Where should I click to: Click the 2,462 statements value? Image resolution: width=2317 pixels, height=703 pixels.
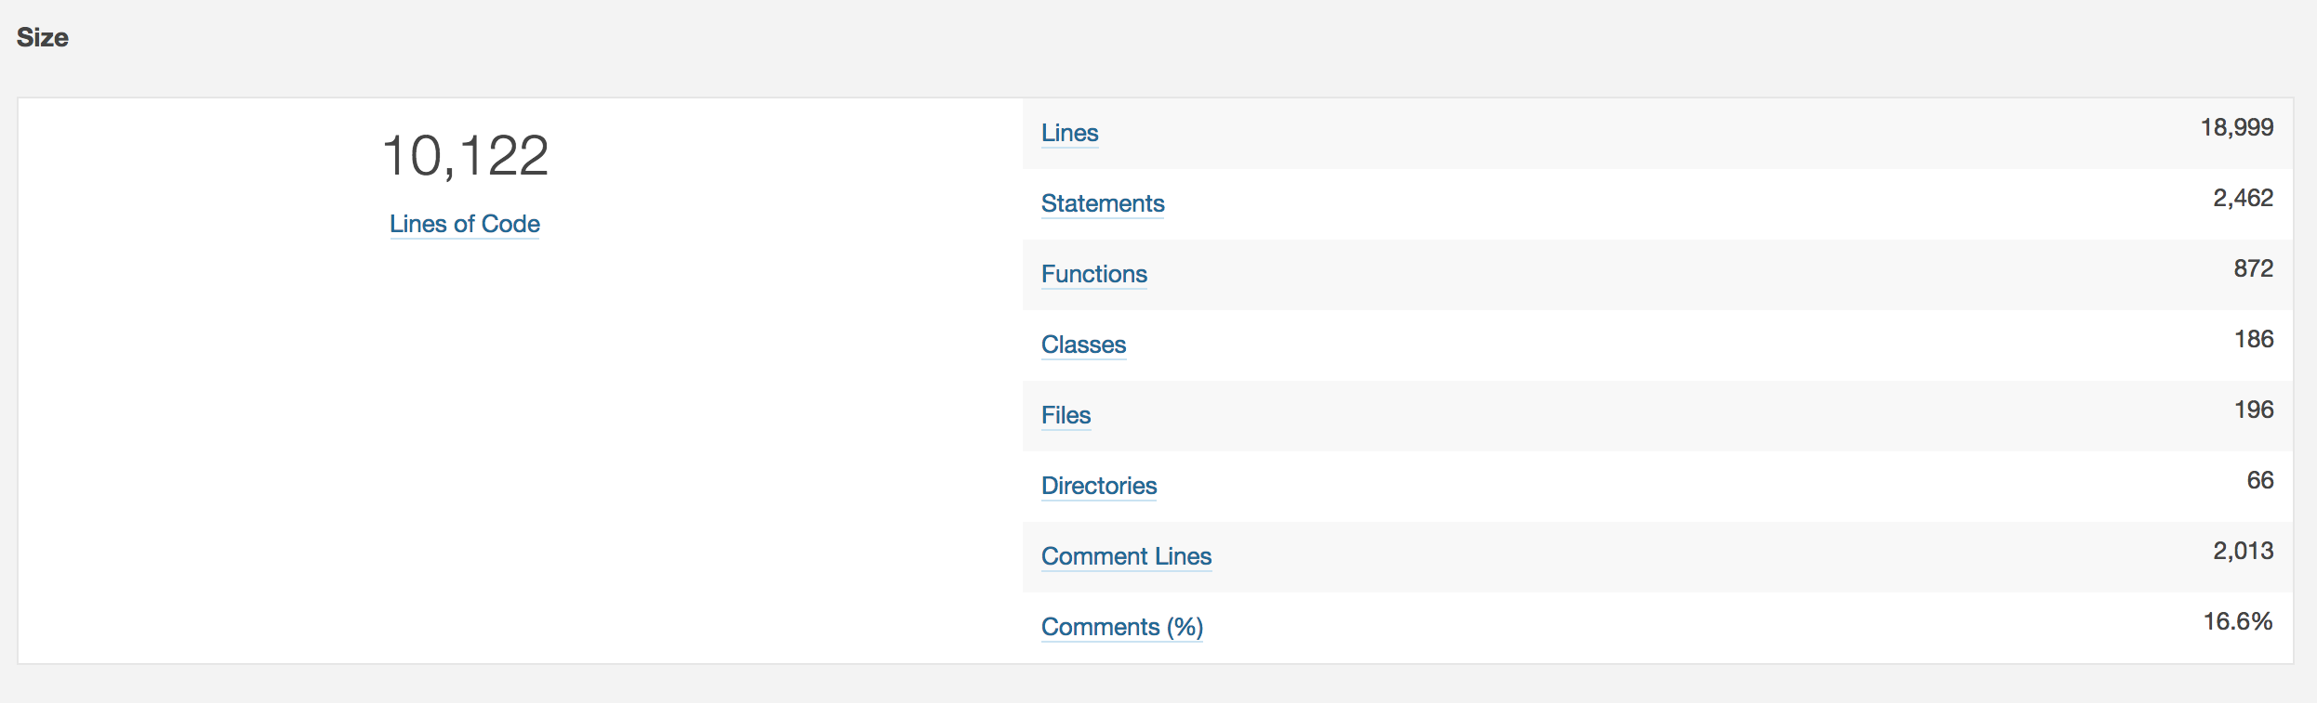[2243, 198]
